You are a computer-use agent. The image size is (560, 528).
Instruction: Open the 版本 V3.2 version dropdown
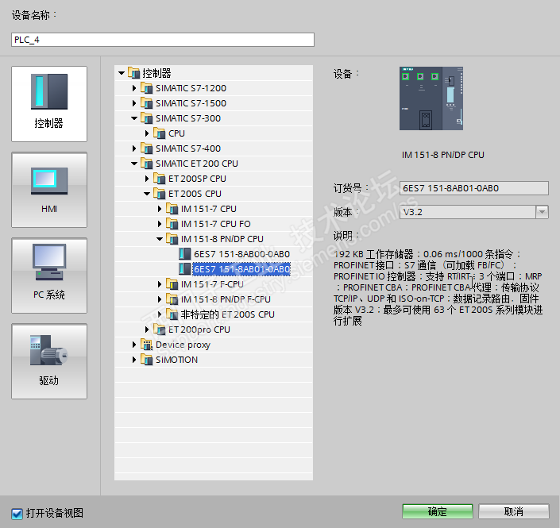coord(543,212)
